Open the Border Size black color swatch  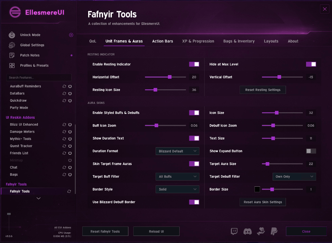[x=257, y=189]
